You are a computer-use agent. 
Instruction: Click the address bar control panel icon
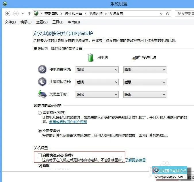36,14
